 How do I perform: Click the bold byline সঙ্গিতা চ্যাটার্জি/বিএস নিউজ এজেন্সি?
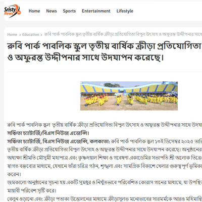pos(48,133)
